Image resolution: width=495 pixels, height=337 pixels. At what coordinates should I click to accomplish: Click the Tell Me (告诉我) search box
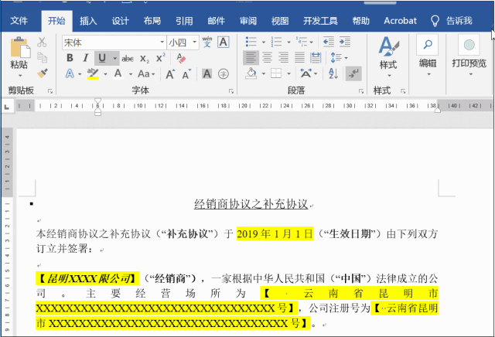(x=452, y=21)
